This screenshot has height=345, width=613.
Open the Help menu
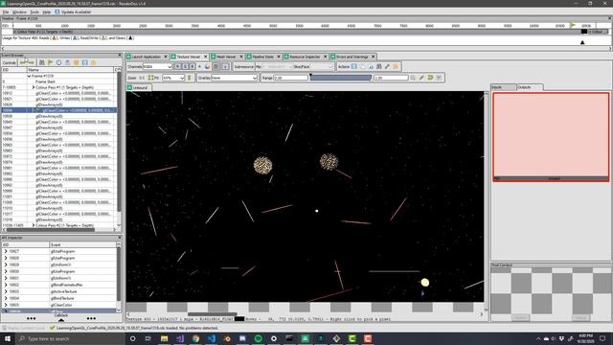click(x=47, y=12)
